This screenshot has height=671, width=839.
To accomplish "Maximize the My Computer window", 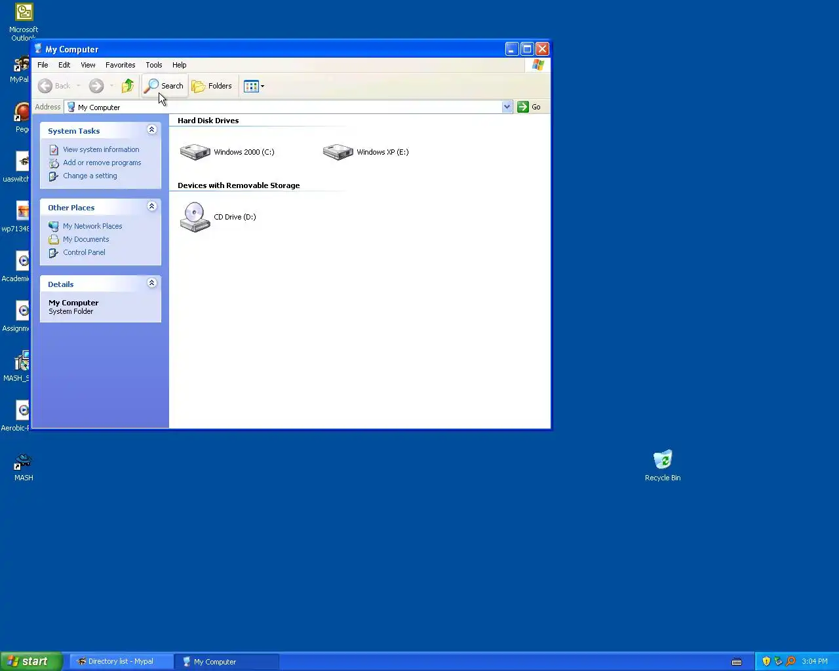I will [527, 49].
